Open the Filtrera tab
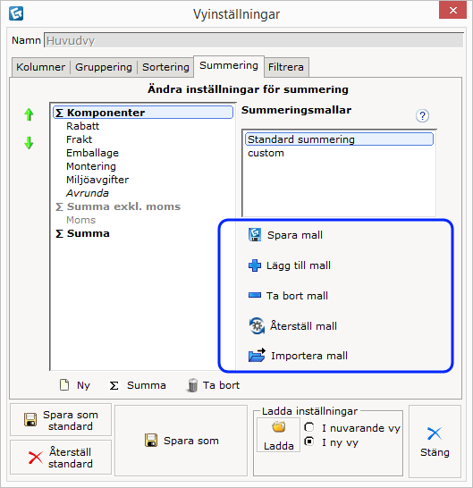Screen dimensions: 473x488 (286, 67)
